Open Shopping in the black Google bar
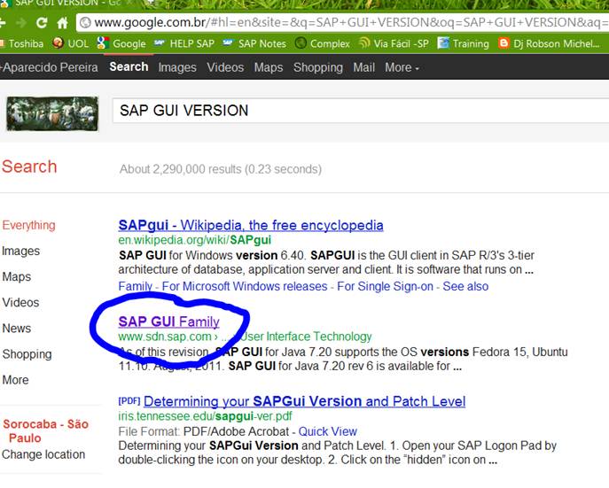This screenshot has height=488, width=609. (318, 67)
